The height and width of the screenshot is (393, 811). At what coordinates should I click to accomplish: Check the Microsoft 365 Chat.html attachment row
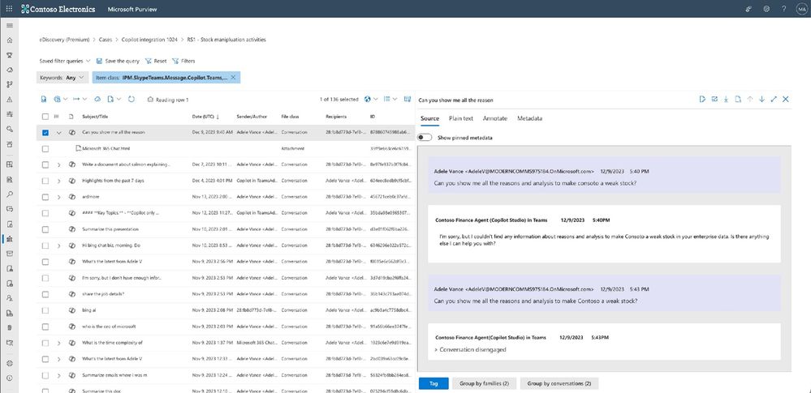click(45, 149)
